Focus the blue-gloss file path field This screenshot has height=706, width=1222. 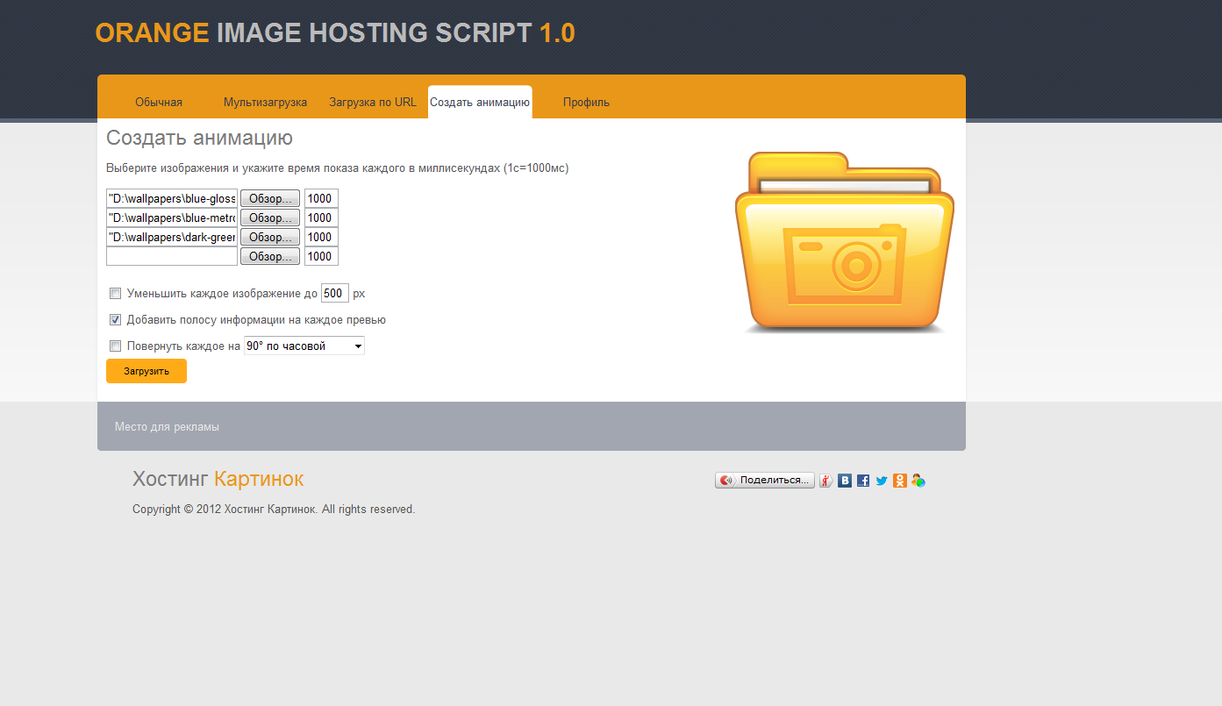click(x=172, y=198)
